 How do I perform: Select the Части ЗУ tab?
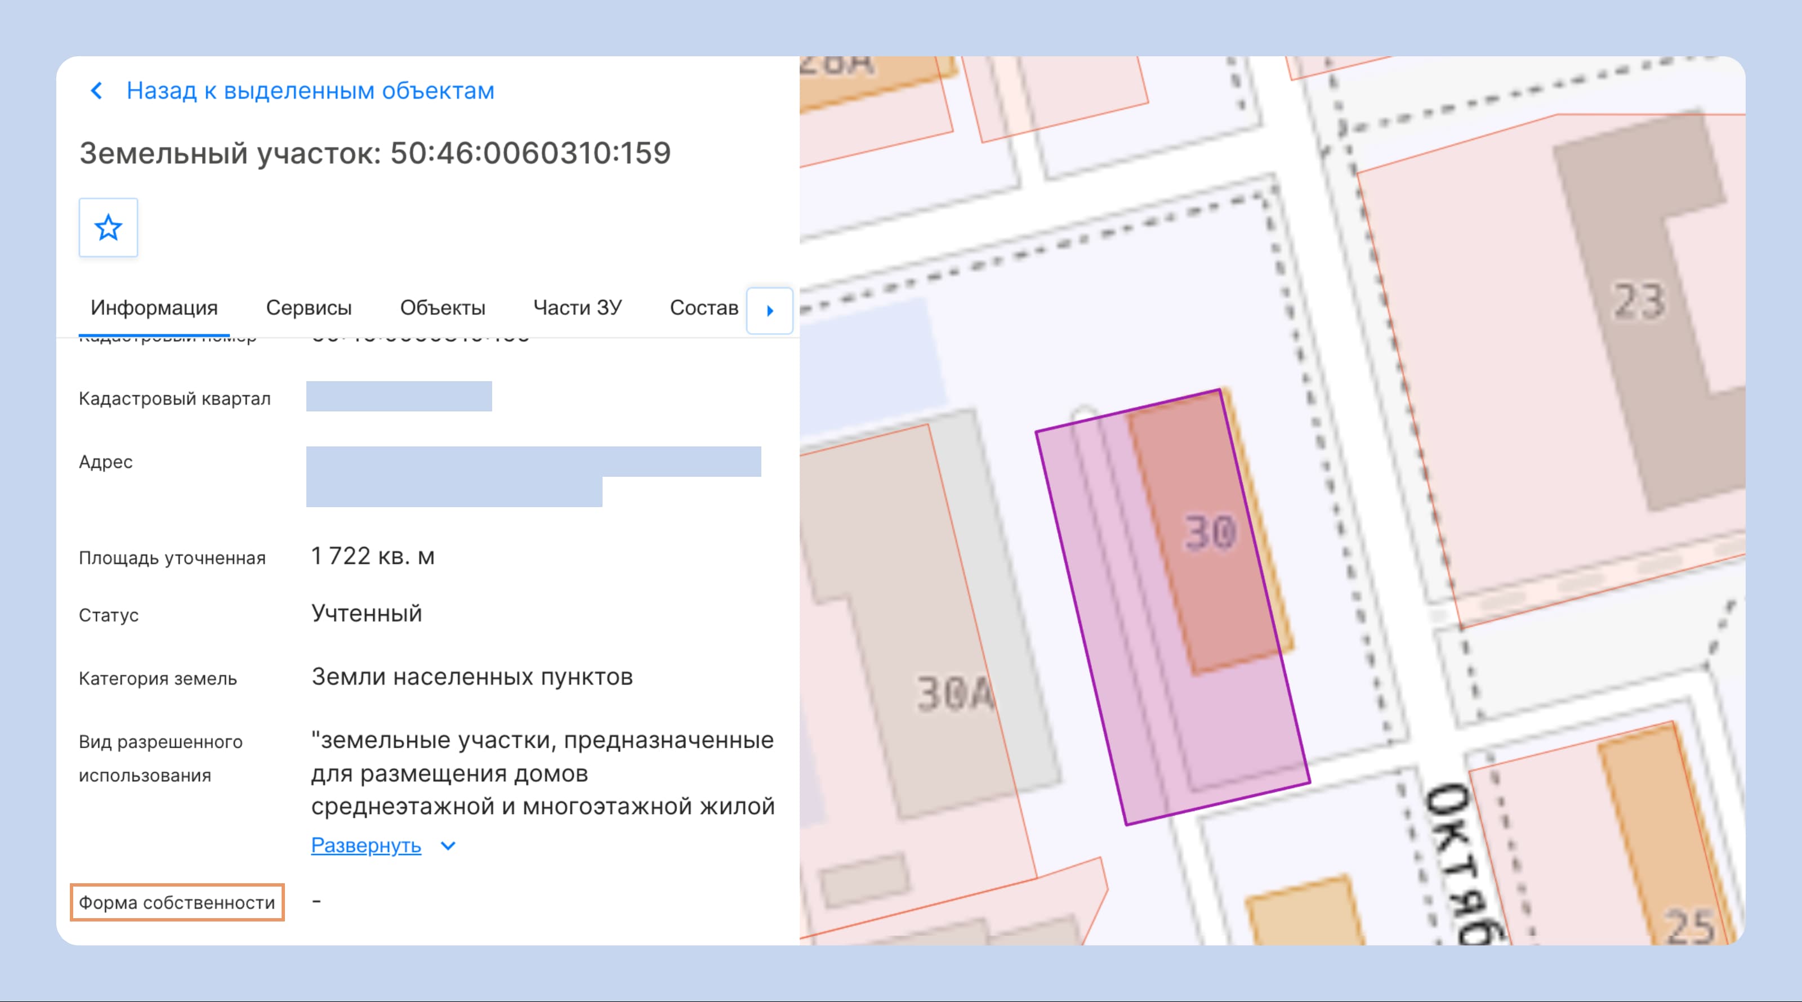(x=577, y=308)
